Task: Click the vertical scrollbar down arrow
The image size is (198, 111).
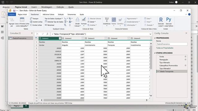Action: point(151,96)
